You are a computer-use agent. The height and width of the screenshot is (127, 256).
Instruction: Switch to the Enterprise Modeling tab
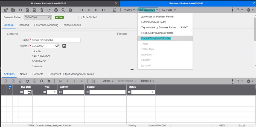coord(46,25)
